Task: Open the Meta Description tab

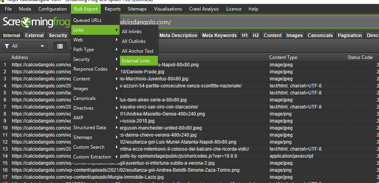Action: pyautogui.click(x=178, y=36)
